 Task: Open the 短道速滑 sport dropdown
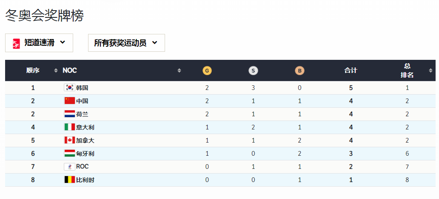[x=39, y=43]
